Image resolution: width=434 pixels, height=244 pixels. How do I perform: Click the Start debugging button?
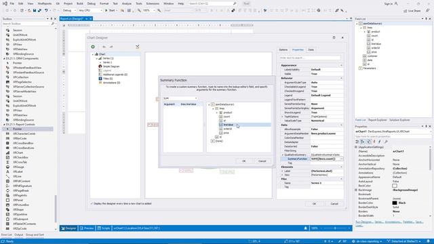click(110, 11)
